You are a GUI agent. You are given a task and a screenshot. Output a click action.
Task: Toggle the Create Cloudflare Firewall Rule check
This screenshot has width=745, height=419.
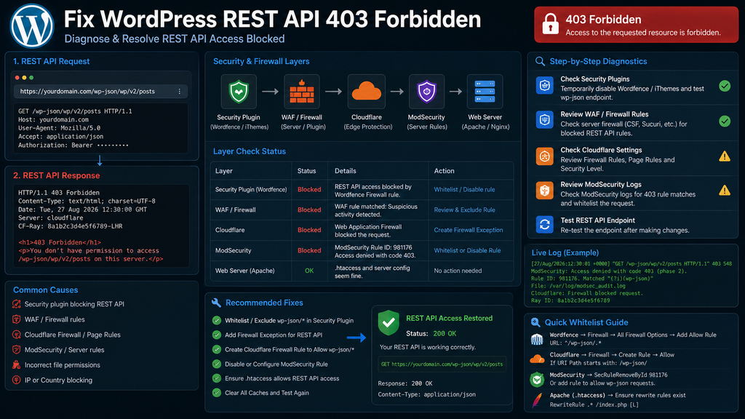click(217, 350)
